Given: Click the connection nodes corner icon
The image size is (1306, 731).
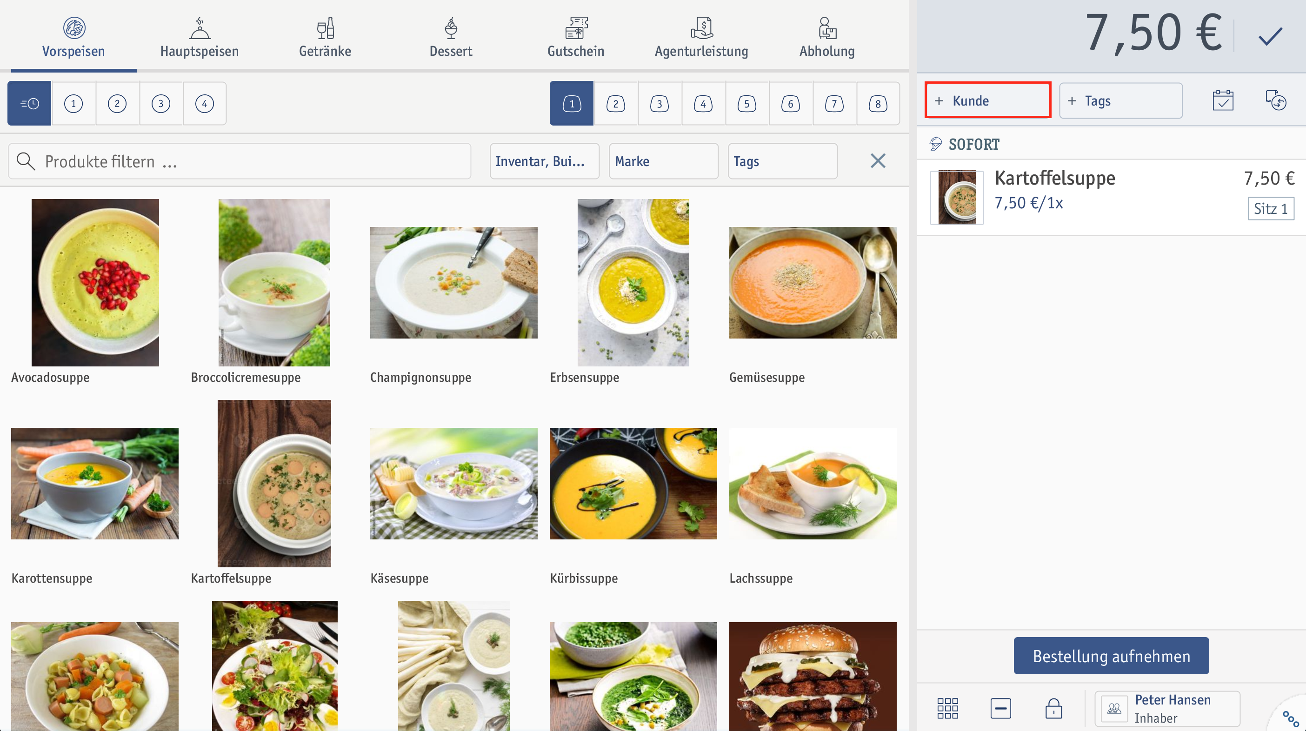Looking at the screenshot, I should [1291, 718].
